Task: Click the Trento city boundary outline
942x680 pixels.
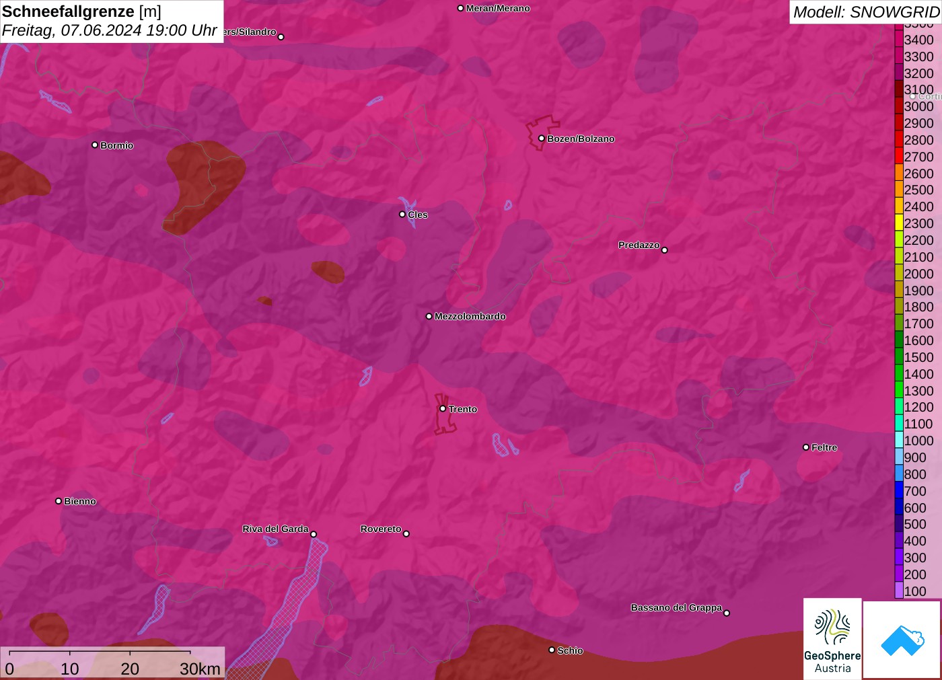Action: point(444,414)
